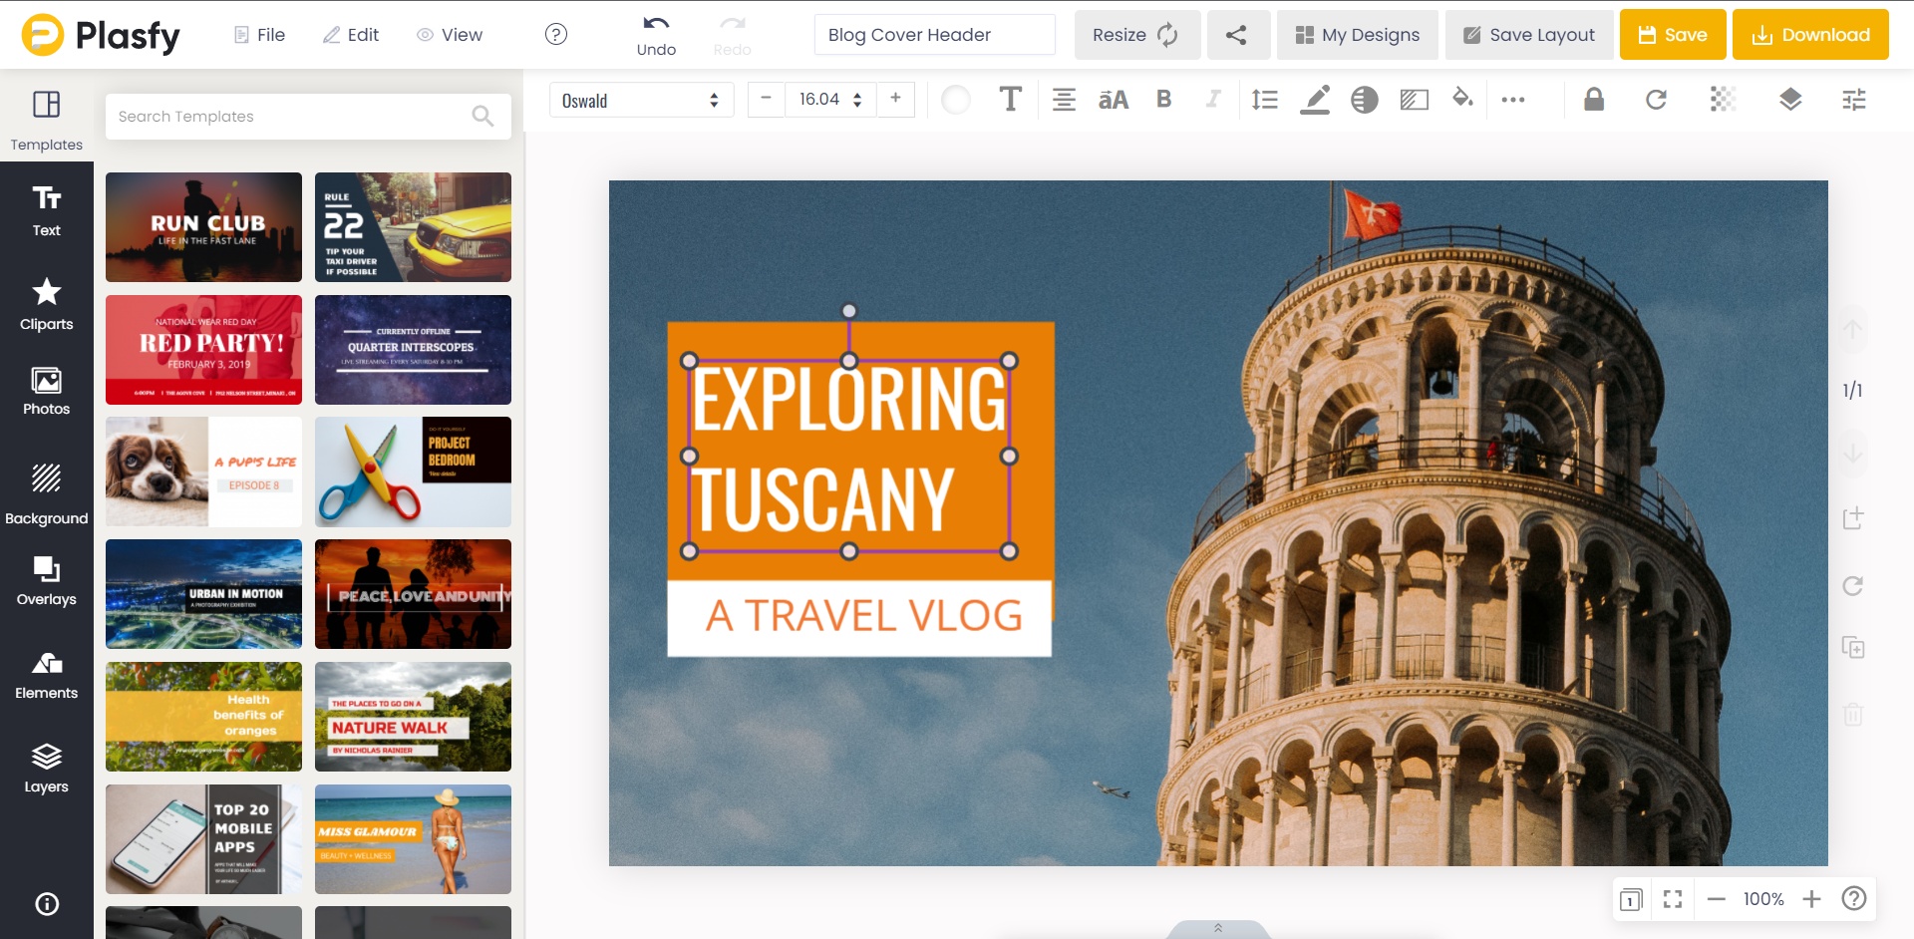The image size is (1914, 939).
Task: Open the text color swatch
Action: 955,100
